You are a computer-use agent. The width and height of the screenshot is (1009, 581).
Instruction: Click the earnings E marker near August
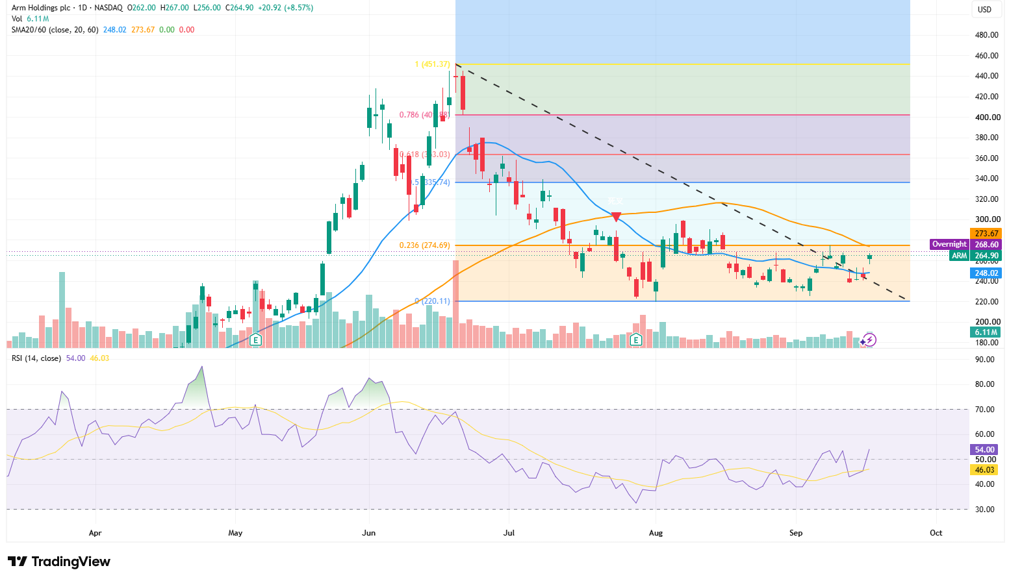pyautogui.click(x=636, y=339)
